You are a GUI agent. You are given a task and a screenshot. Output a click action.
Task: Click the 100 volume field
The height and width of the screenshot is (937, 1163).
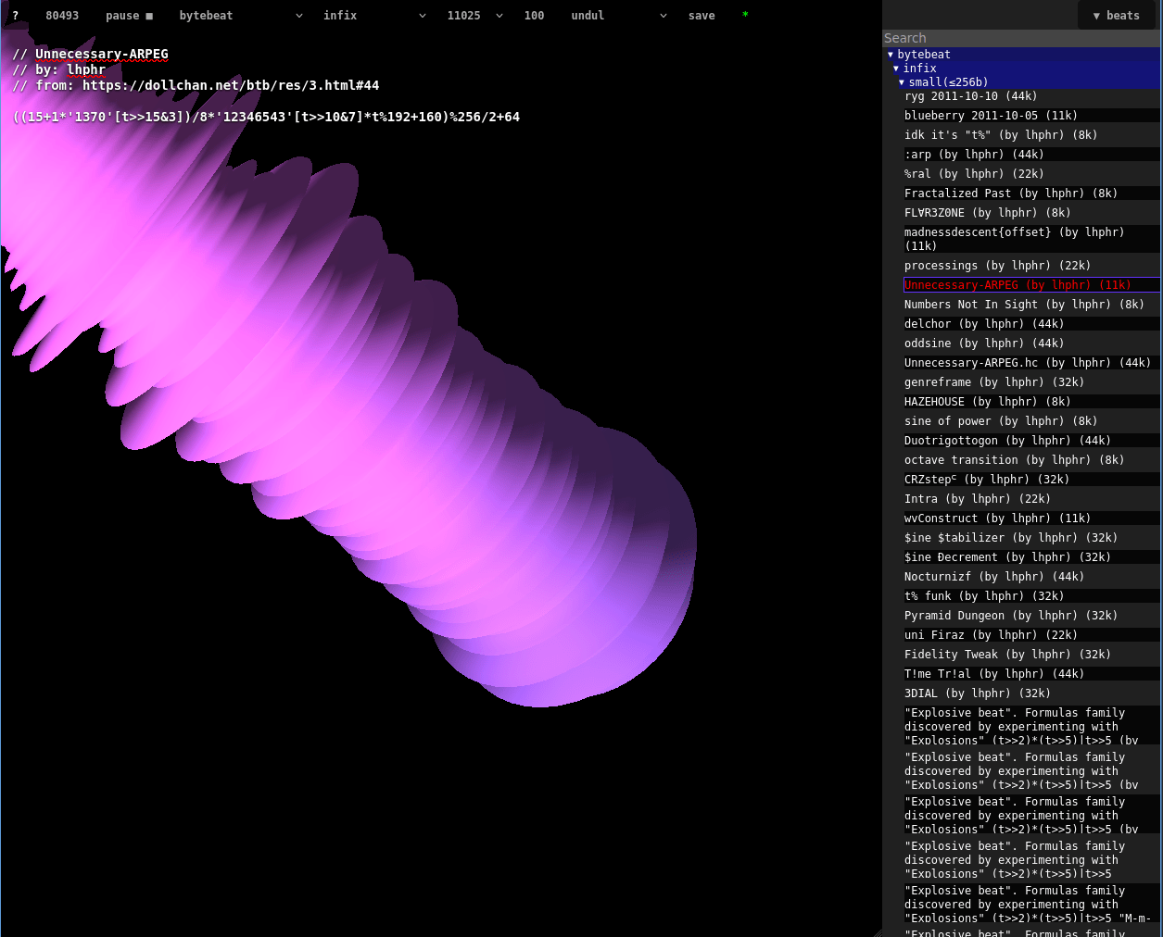click(x=534, y=16)
